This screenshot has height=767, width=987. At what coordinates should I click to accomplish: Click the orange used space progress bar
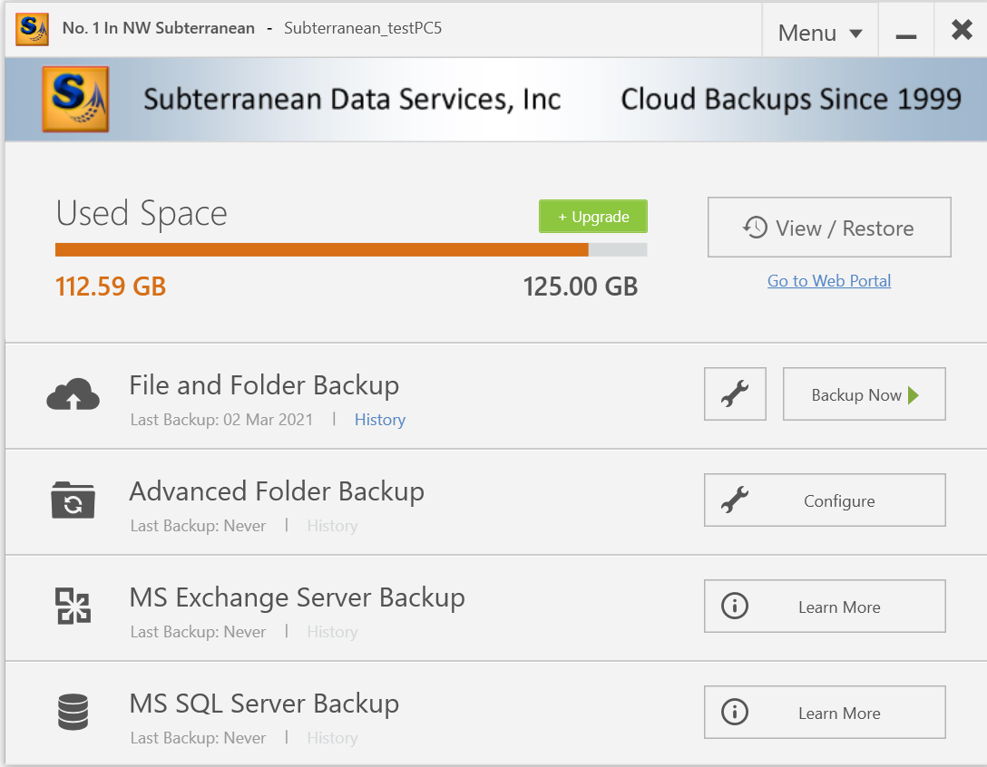pos(322,250)
